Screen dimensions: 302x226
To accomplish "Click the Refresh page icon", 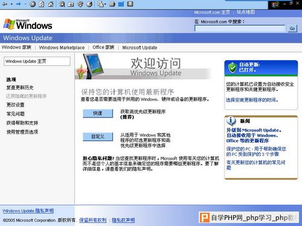I will (42, 4).
